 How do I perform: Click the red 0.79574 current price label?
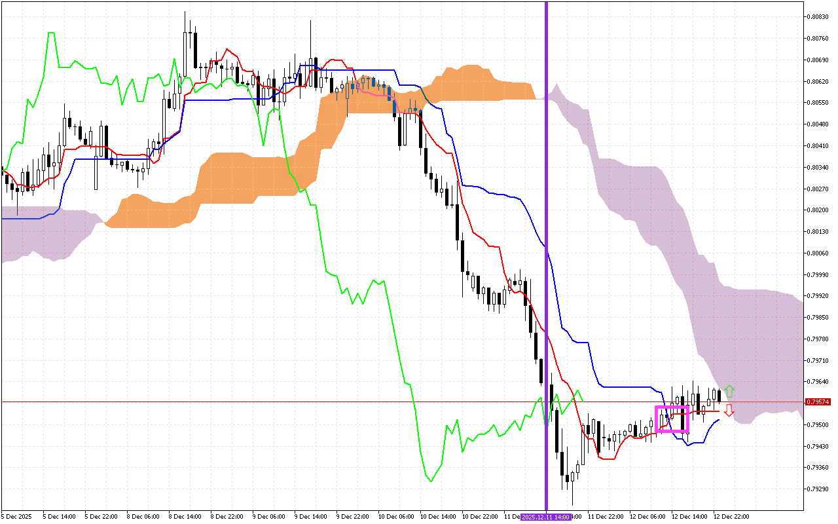click(818, 402)
